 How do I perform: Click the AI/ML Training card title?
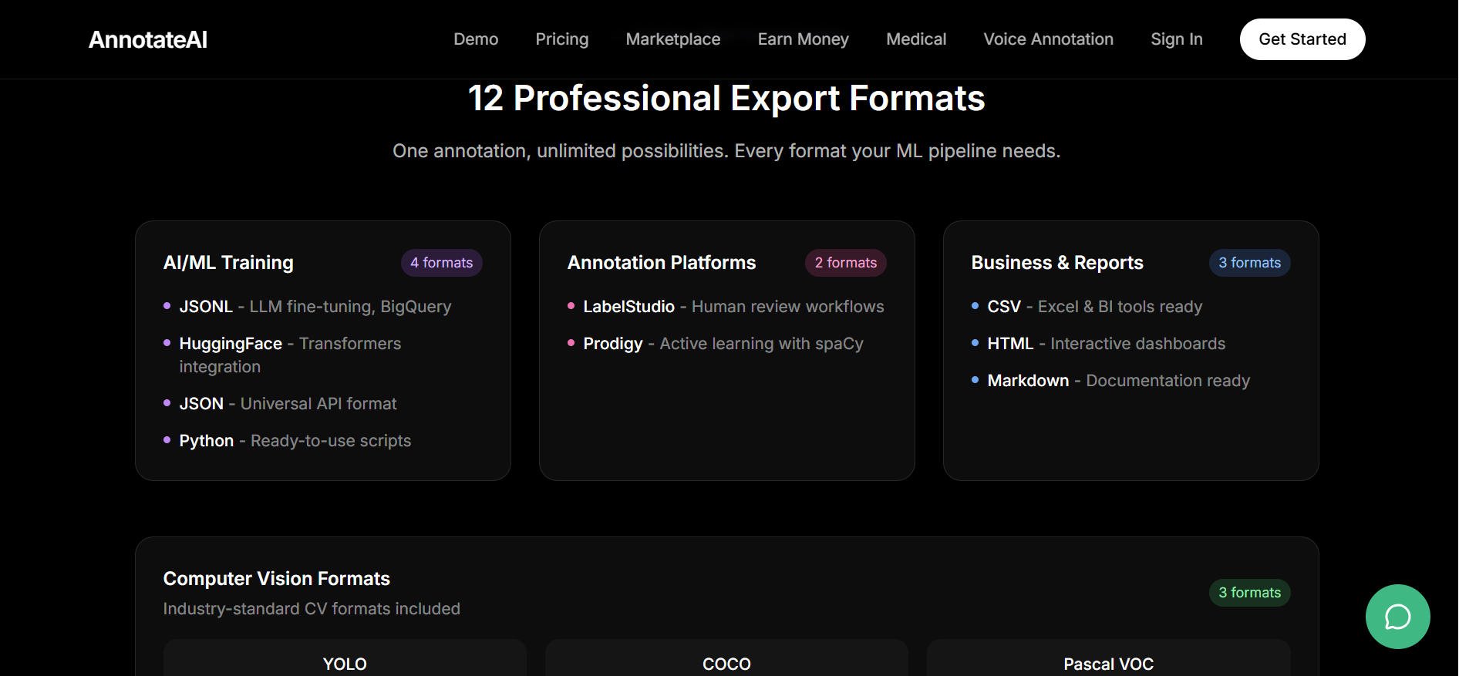click(x=228, y=263)
